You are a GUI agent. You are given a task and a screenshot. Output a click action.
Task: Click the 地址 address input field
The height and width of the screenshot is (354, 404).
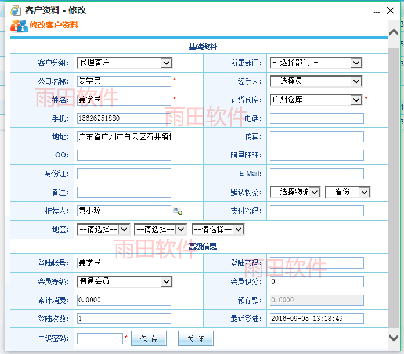(124, 137)
